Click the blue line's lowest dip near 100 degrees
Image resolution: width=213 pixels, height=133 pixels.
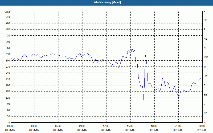144,101
